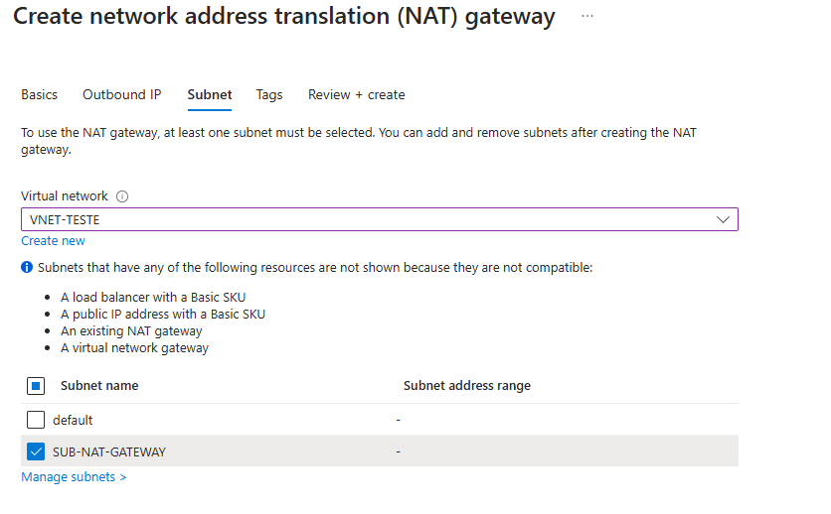This screenshot has height=514, width=831.
Task: Click the Subnet name column header
Action: [x=99, y=386]
